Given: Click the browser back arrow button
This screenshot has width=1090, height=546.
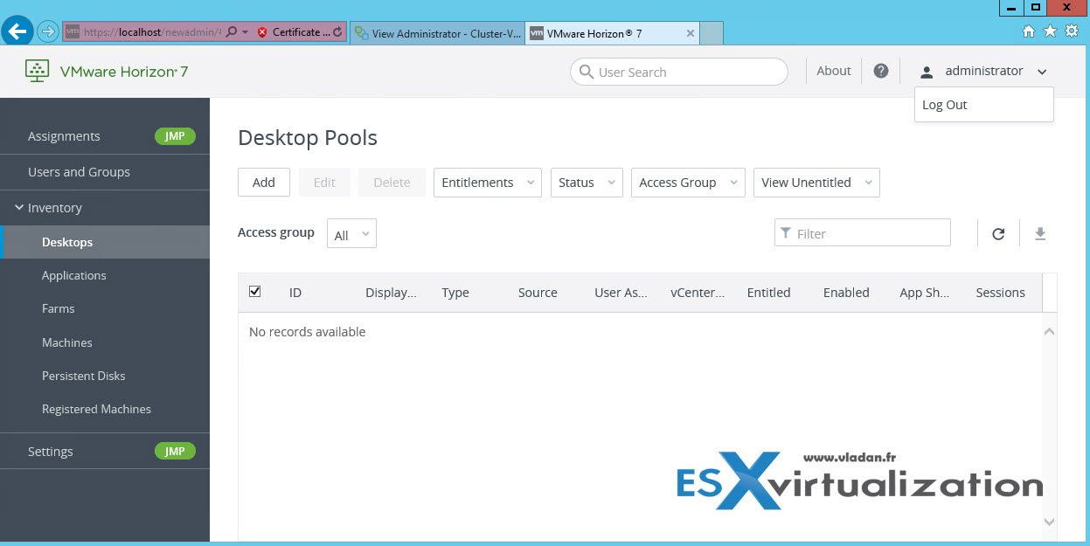Looking at the screenshot, I should (x=17, y=32).
